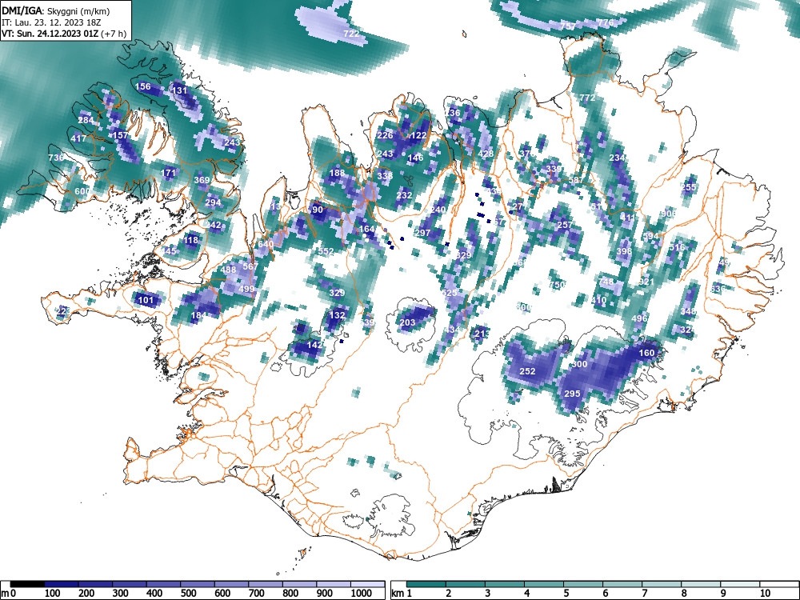The image size is (800, 600).
Task: Click the visibility value 146
Action: click(416, 158)
